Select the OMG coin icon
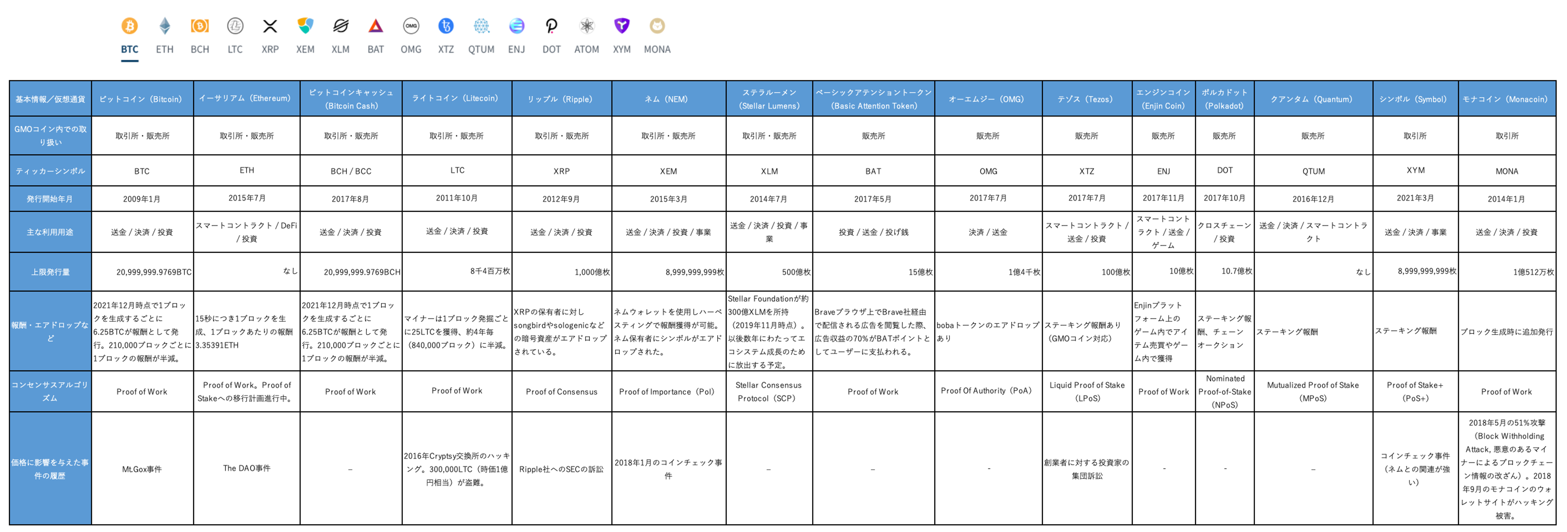The height and width of the screenshot is (532, 1567). coord(411,26)
